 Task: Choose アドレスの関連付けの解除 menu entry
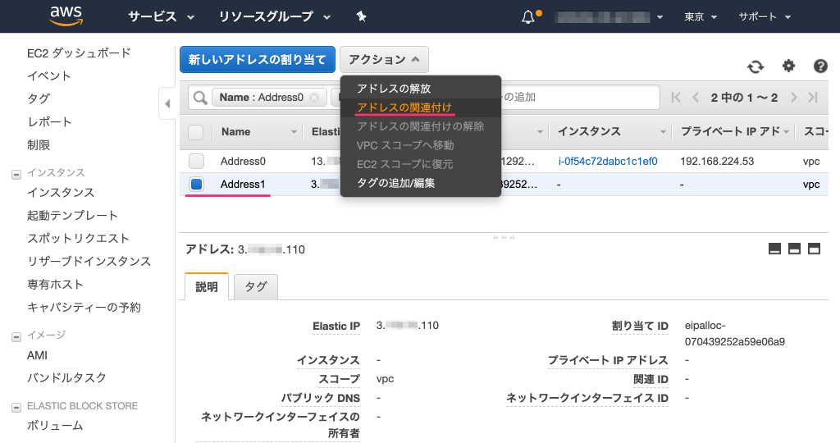click(x=421, y=126)
